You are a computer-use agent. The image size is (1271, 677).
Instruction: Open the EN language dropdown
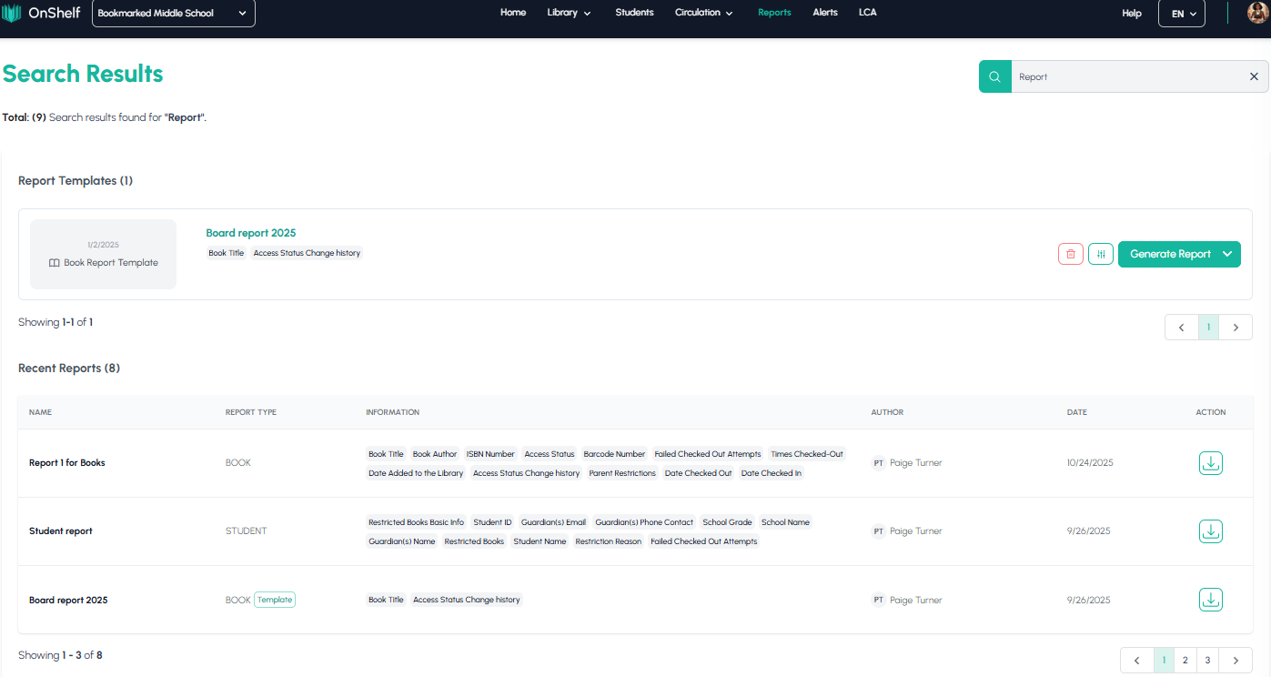pos(1183,14)
